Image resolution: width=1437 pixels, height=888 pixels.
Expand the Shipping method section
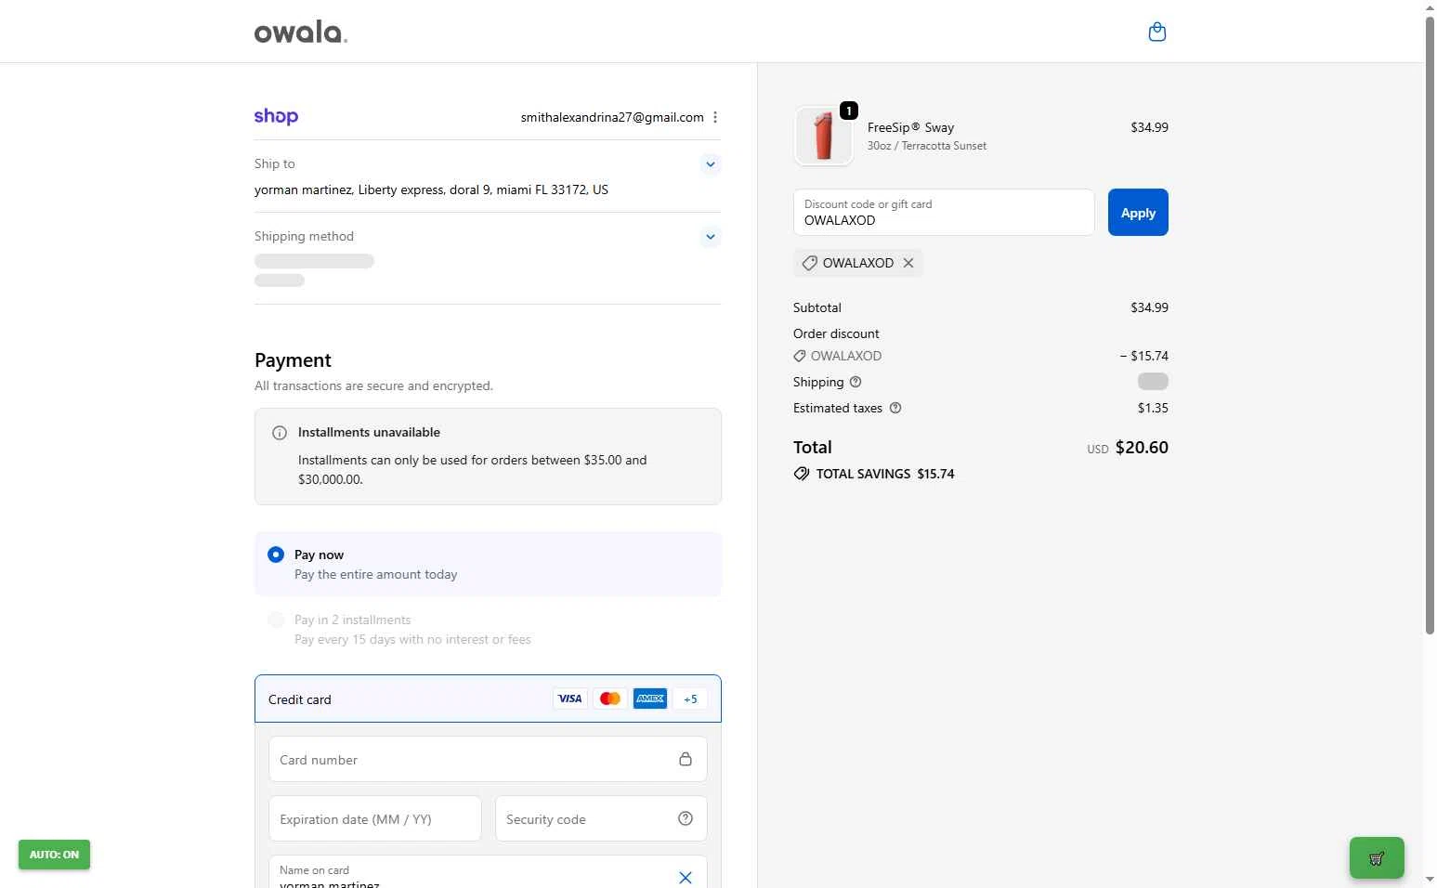pos(711,237)
